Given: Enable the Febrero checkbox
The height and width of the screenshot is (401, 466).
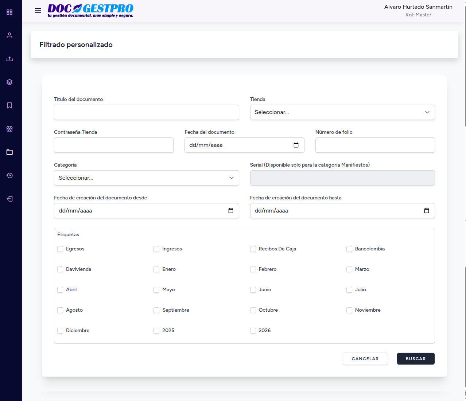Looking at the screenshot, I should 253,269.
